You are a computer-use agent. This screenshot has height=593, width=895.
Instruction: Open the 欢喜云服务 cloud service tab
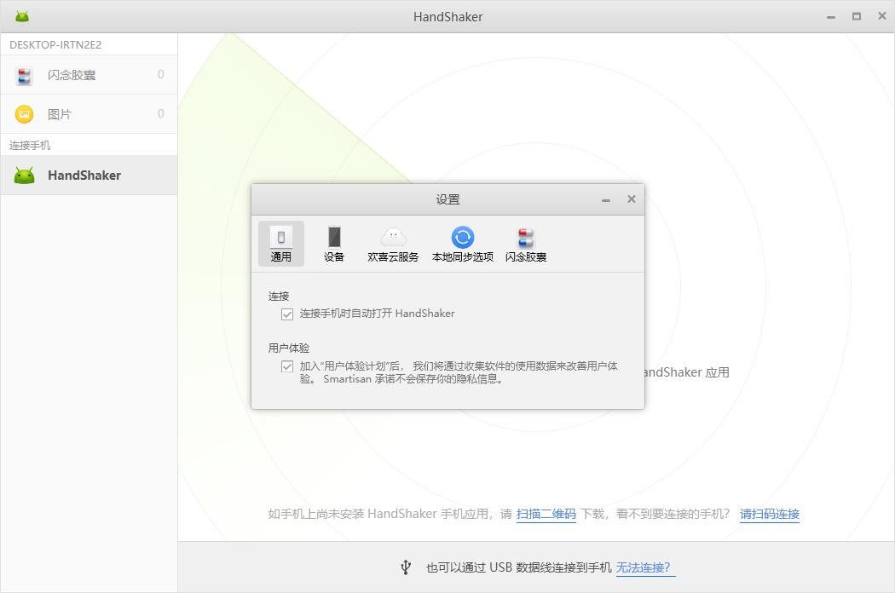[393, 244]
